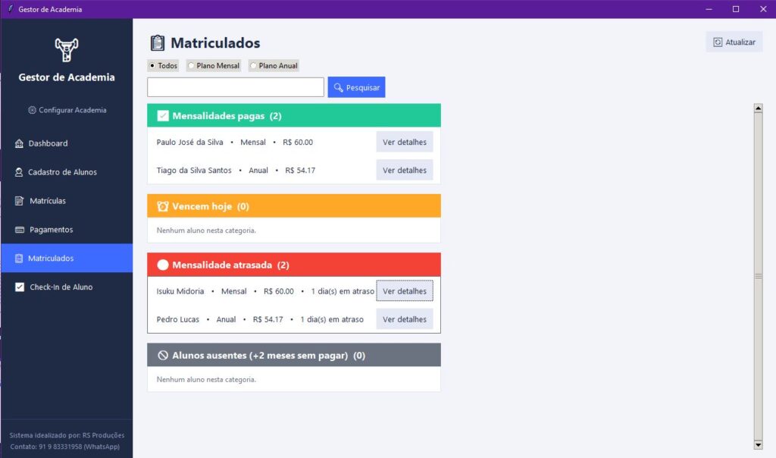Click the alarm clock icon in Vencem hoje header

click(163, 206)
